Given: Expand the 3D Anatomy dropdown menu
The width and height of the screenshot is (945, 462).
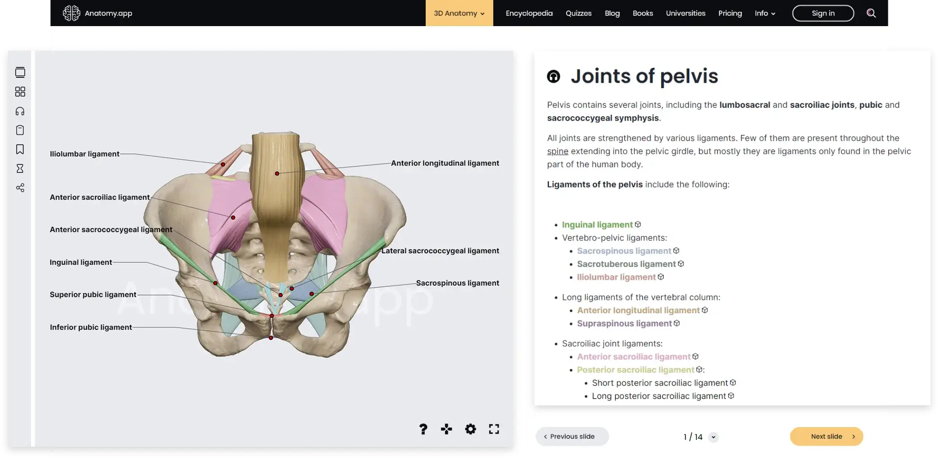Looking at the screenshot, I should click(458, 13).
